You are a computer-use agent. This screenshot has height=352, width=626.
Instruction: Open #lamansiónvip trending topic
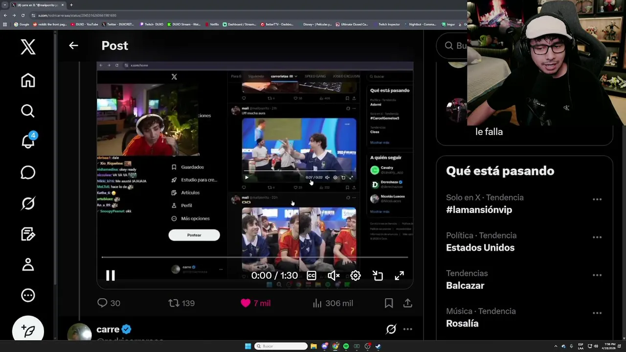click(479, 210)
